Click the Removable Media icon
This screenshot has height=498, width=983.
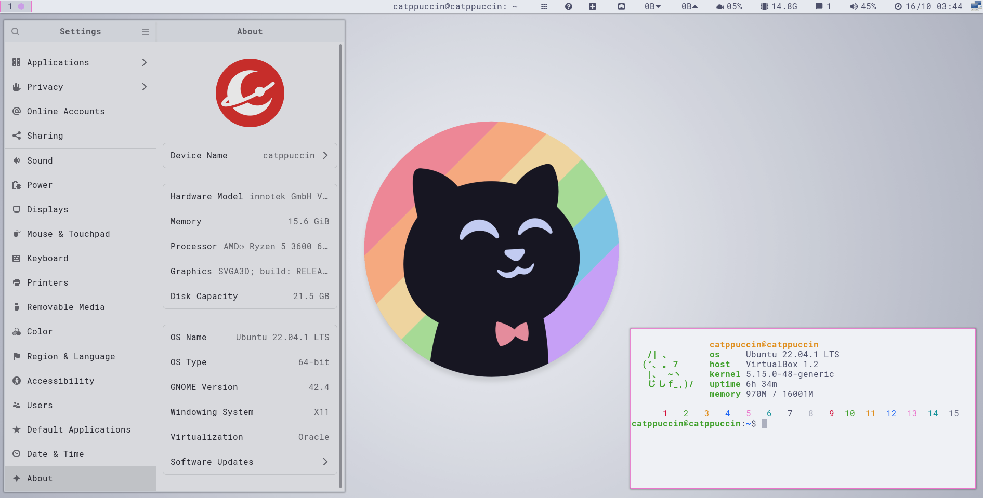[x=17, y=307]
